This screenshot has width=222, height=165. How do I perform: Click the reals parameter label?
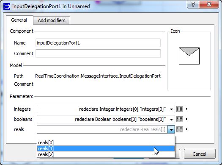[x=19, y=129]
